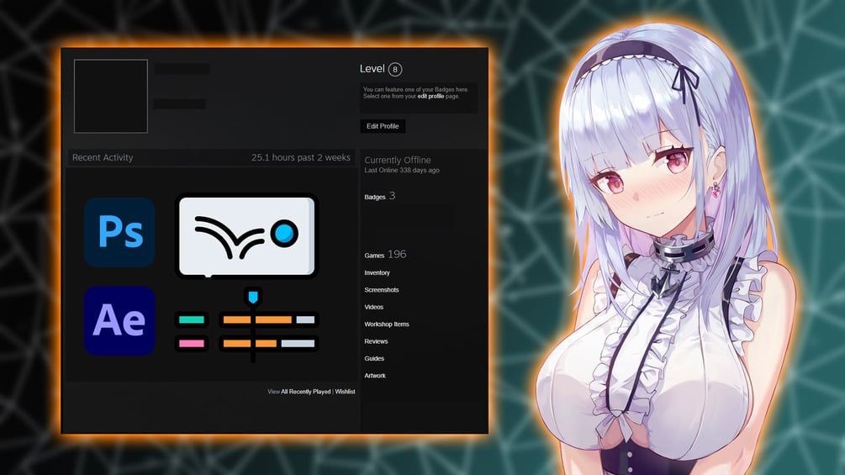The image size is (845, 475).
Task: Open the Artwork link
Action: [375, 376]
